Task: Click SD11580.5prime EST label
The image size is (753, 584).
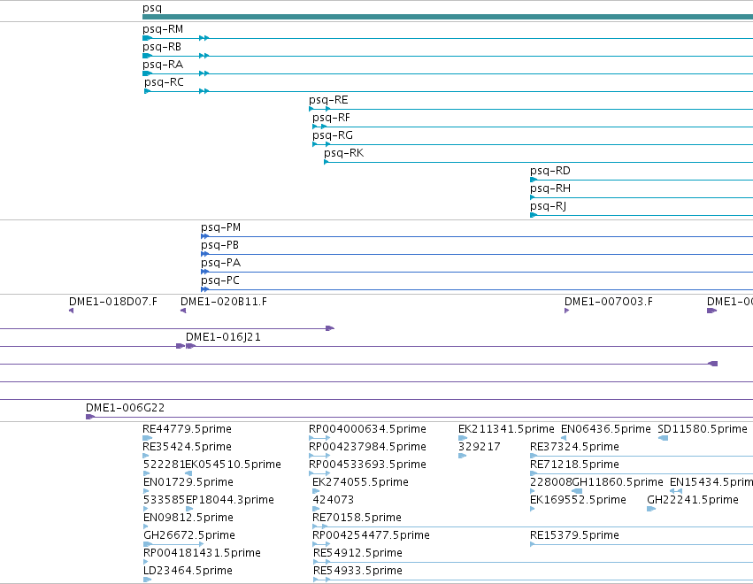Action: click(x=703, y=429)
